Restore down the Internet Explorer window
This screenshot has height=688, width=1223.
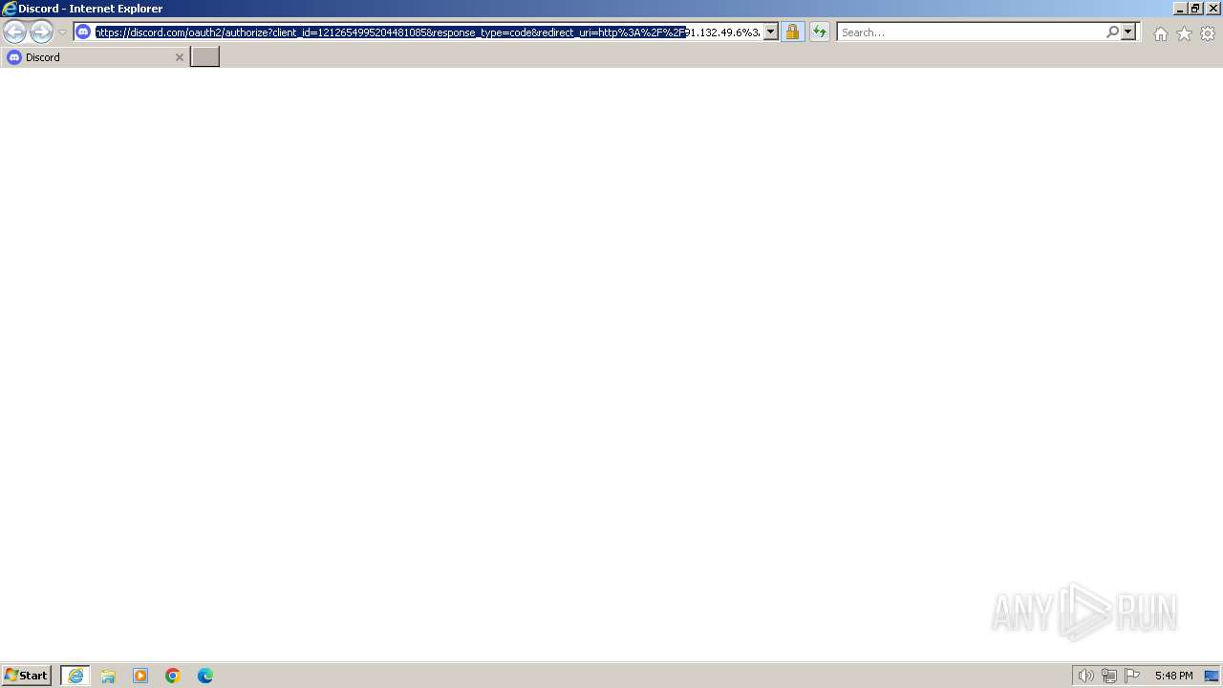pos(1195,8)
